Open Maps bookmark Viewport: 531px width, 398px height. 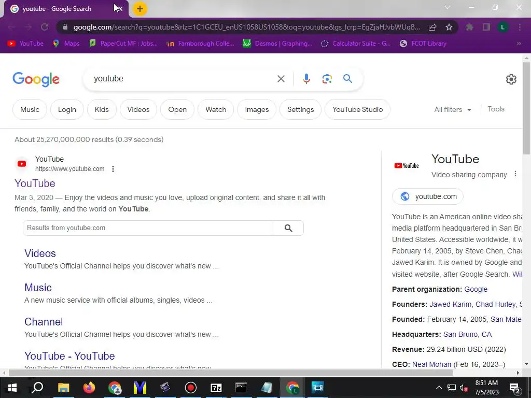click(66, 44)
